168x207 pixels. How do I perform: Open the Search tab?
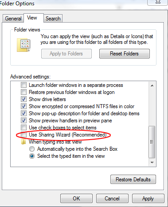(x=53, y=19)
